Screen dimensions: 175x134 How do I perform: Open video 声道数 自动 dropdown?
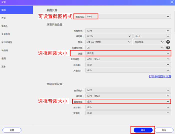pos(128,70)
